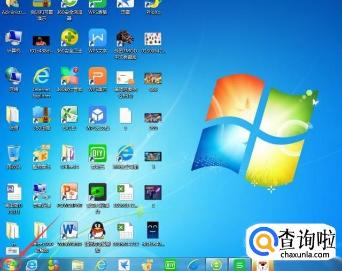This screenshot has width=342, height=271.
Task: Switch to the green WPS S taskbar button
Action: [x=239, y=265]
